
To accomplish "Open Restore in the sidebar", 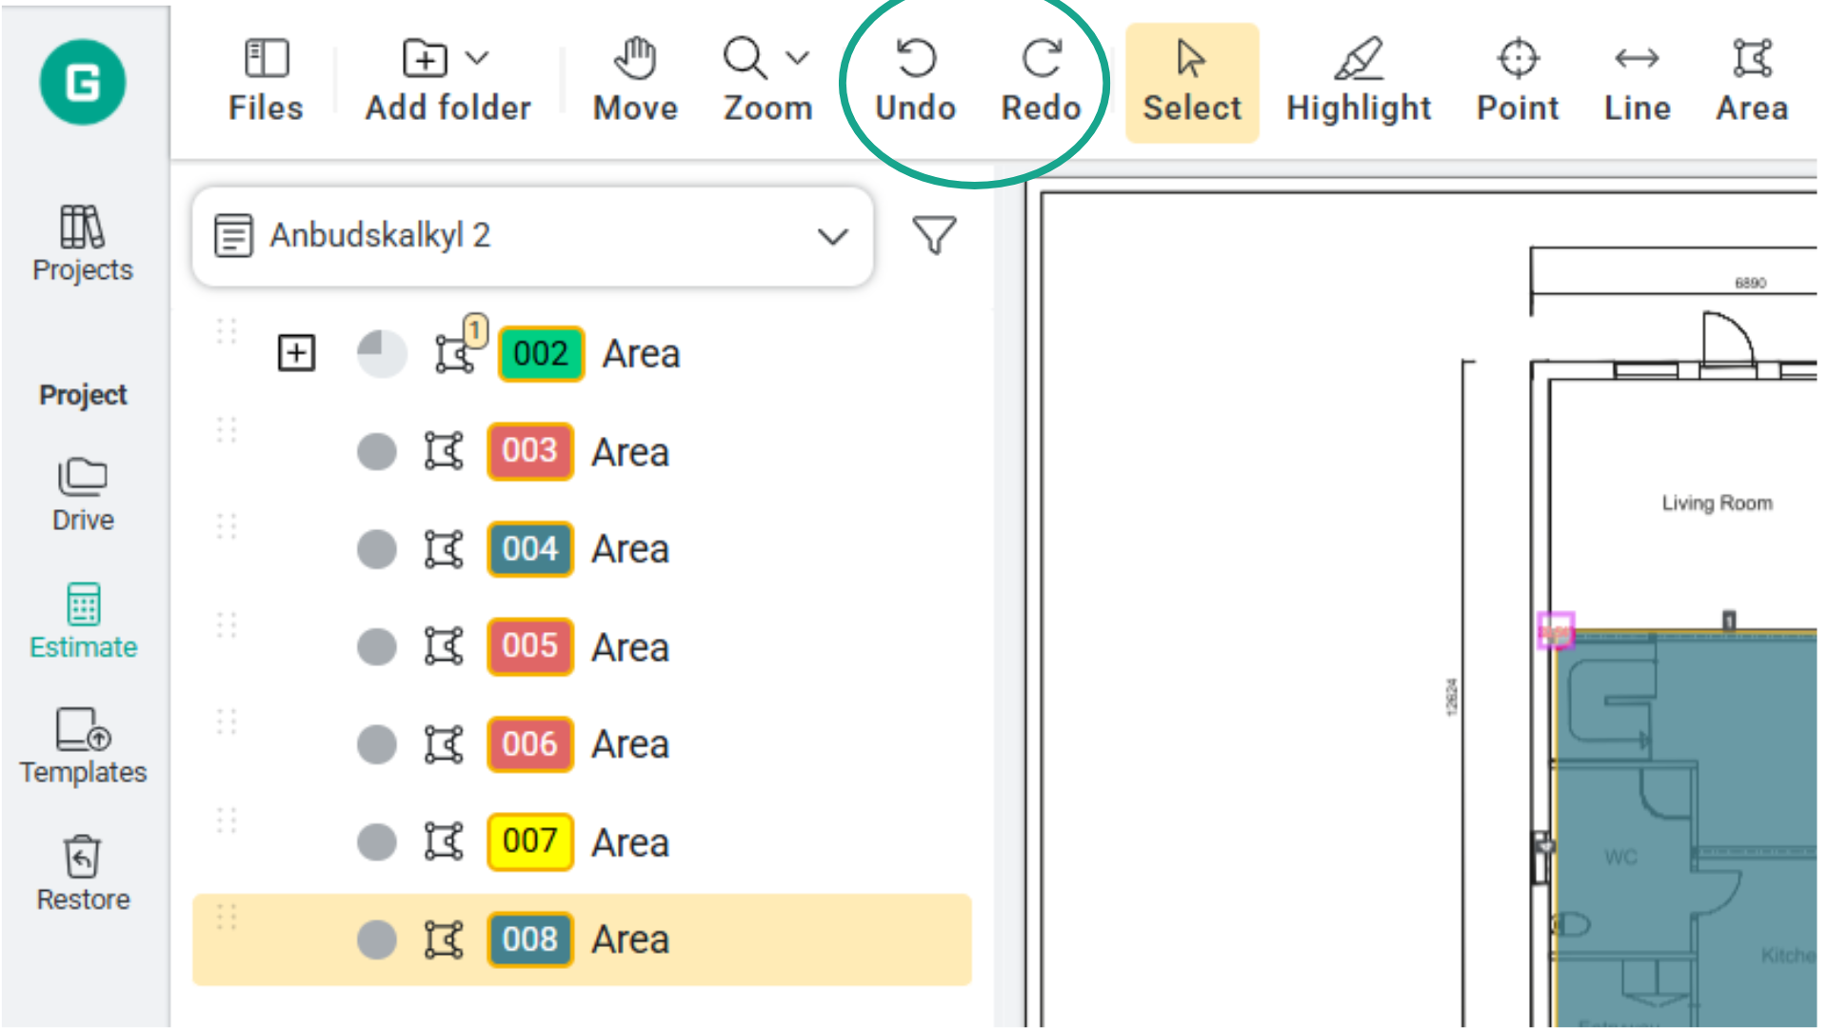I will pos(83,874).
